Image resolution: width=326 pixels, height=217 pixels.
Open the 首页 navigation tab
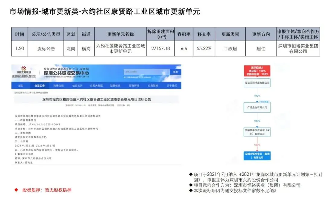point(21,85)
